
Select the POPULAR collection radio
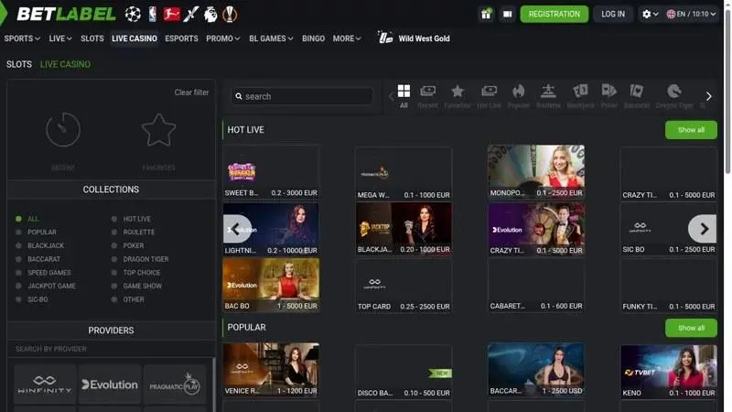click(x=18, y=233)
